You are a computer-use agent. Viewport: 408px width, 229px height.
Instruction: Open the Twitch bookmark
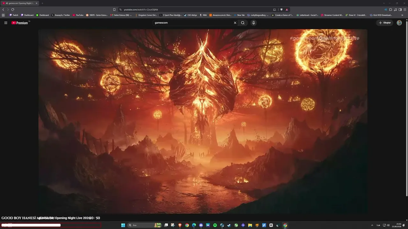click(14, 15)
